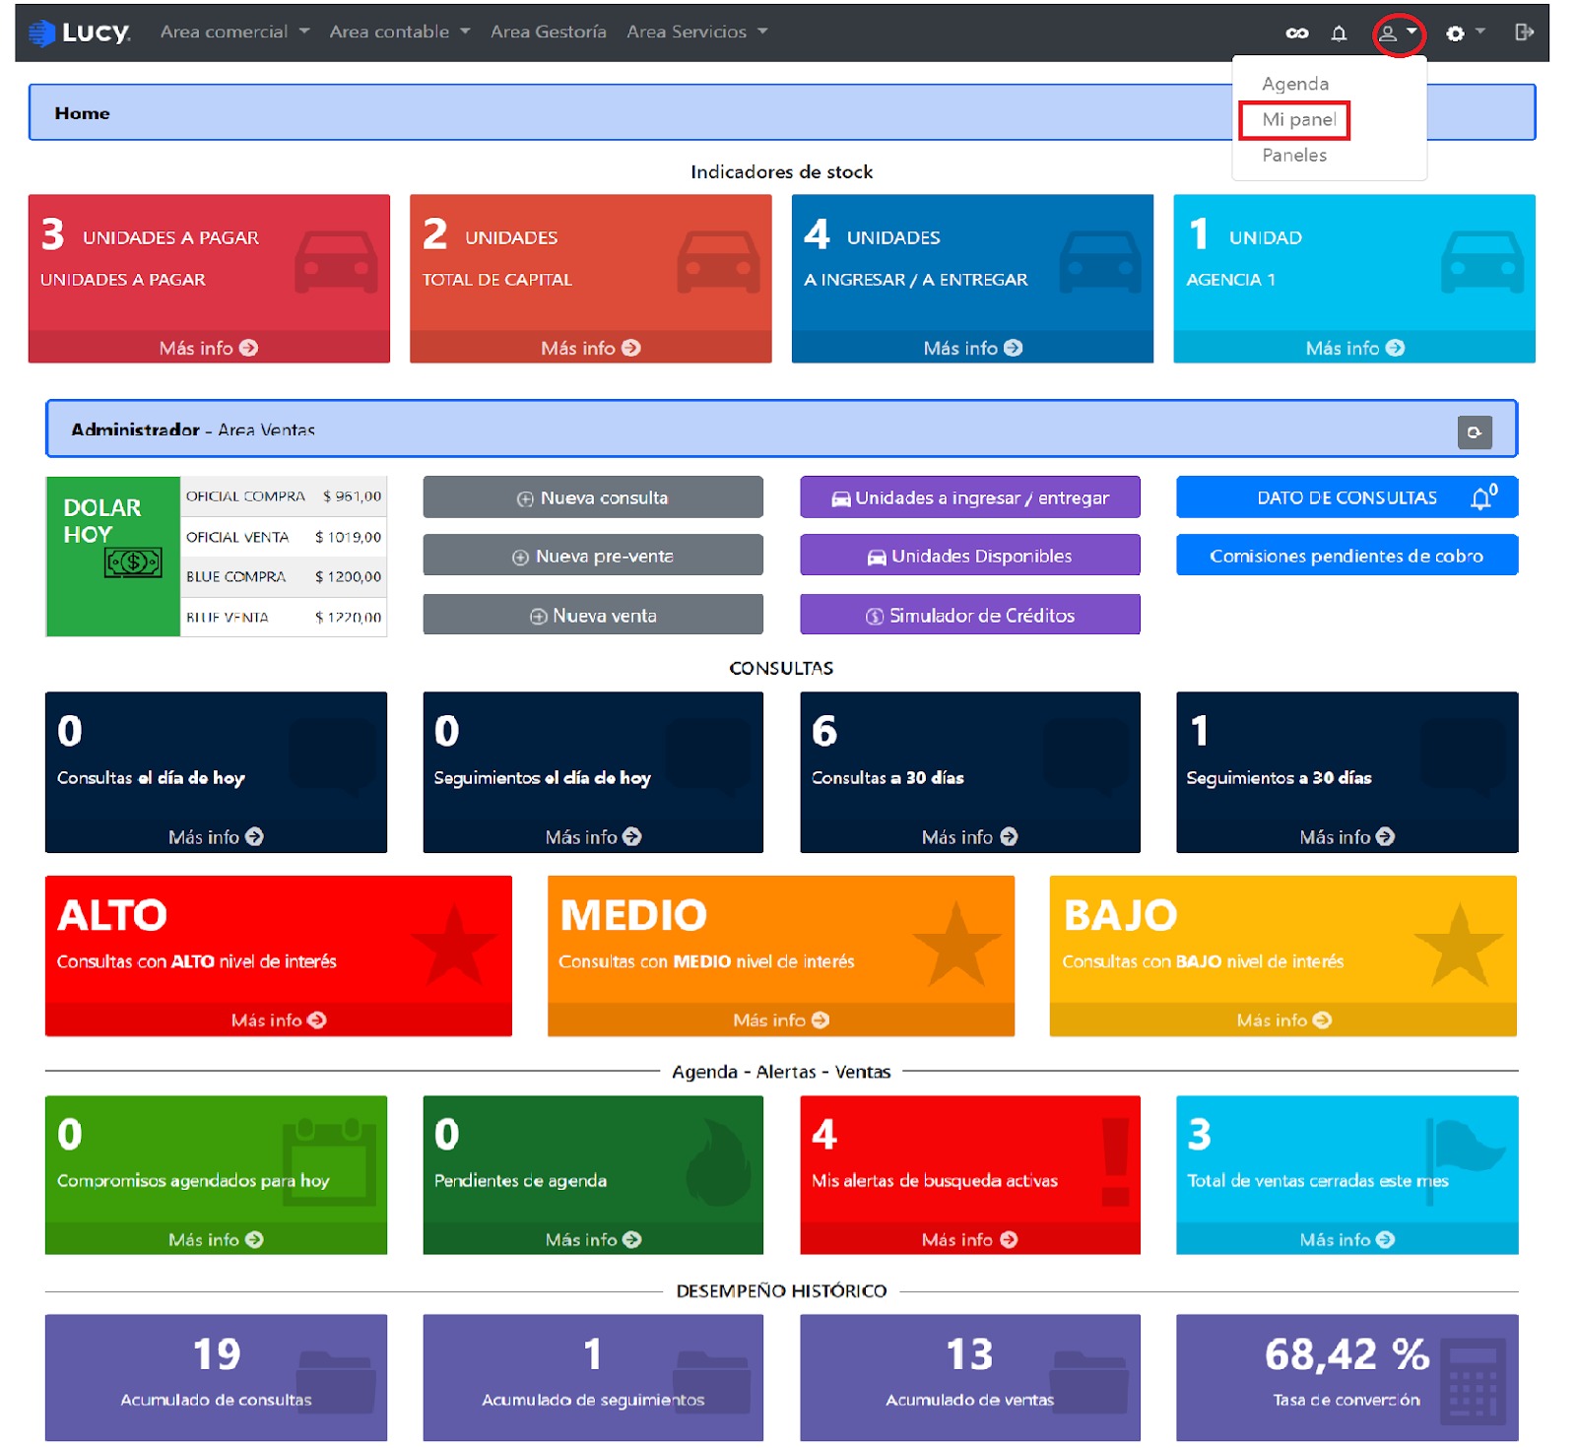Click the Blue compra $ 1200,00 value
1576x1448 pixels.
pos(348,576)
